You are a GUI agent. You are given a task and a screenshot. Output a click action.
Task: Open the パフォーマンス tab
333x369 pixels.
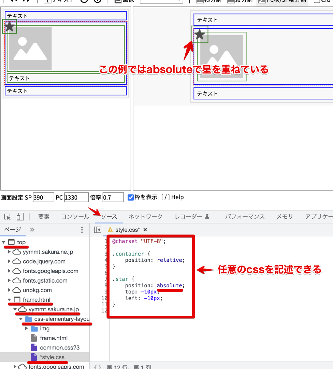(245, 217)
